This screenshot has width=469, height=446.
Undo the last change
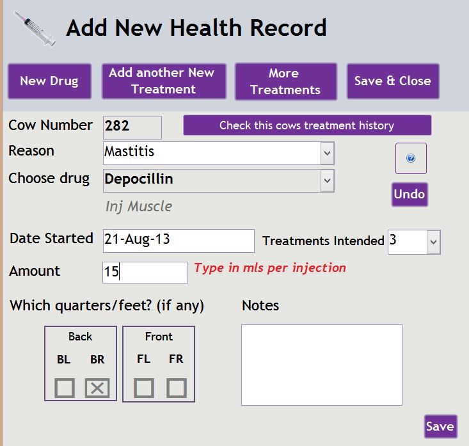point(409,194)
